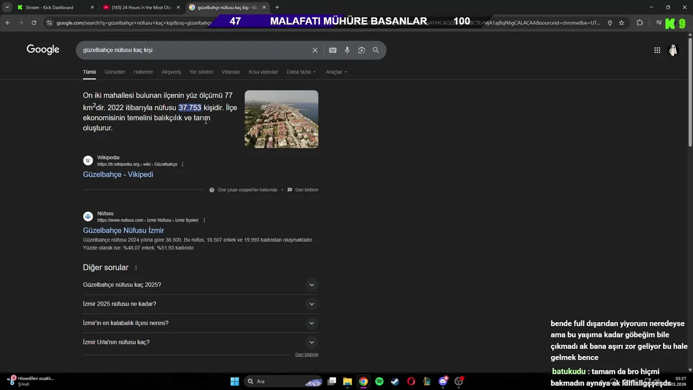693x390 pixels.
Task: Open the Google account avatar
Action: pos(673,50)
